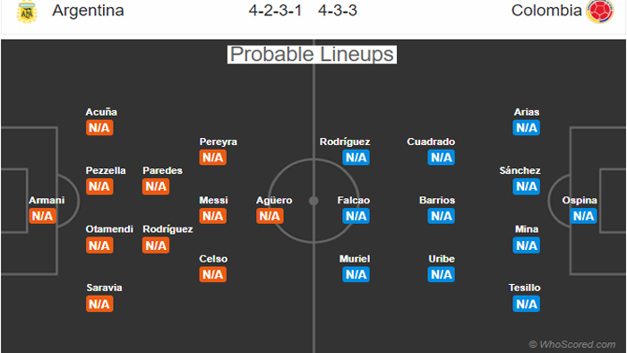
Task: Select Agüero's orange N/A rating badge
Action: [x=270, y=216]
